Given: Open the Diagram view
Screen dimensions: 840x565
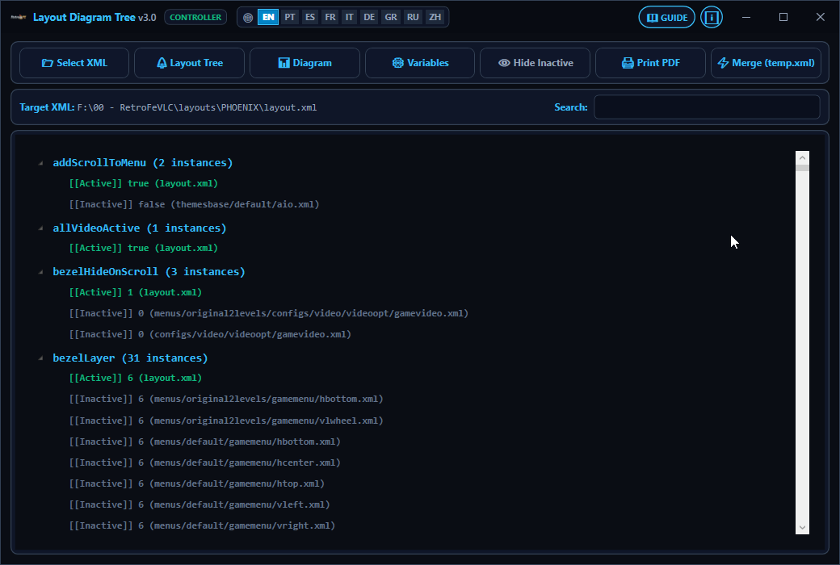Looking at the screenshot, I should tap(304, 63).
